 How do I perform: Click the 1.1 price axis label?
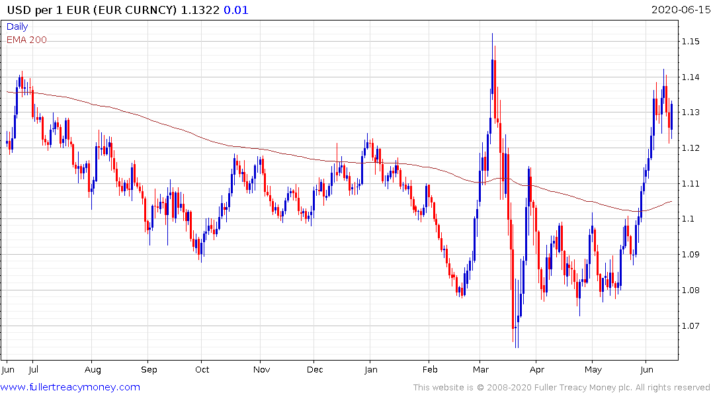[688, 219]
